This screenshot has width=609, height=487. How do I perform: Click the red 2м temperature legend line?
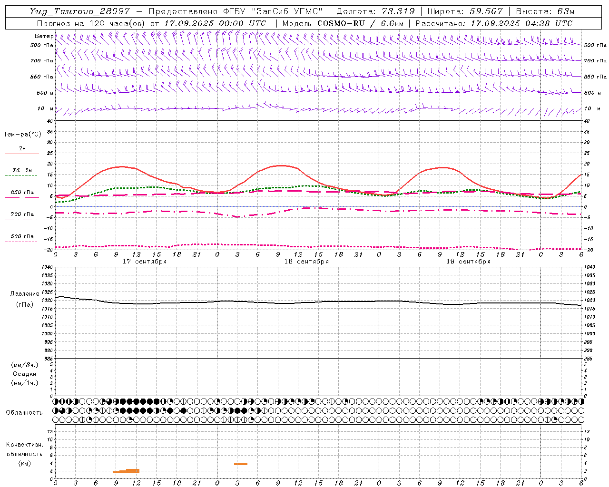tap(22, 154)
